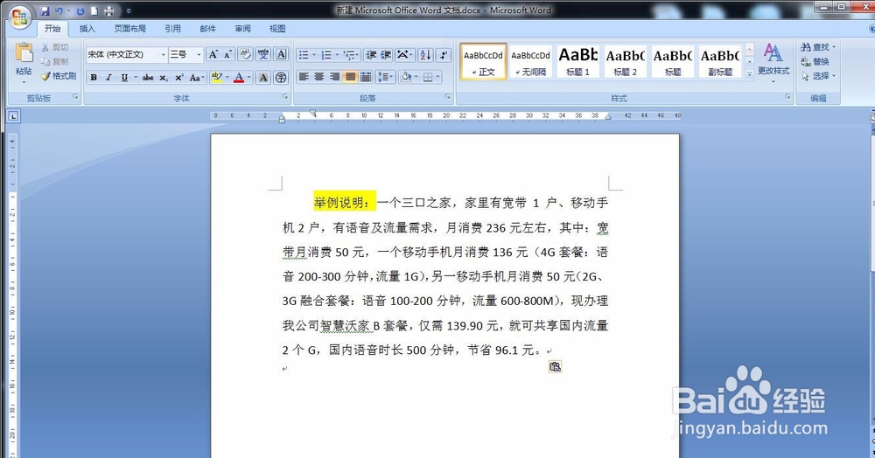Apply numbered list
Screen dimensions: 875x458
point(326,54)
